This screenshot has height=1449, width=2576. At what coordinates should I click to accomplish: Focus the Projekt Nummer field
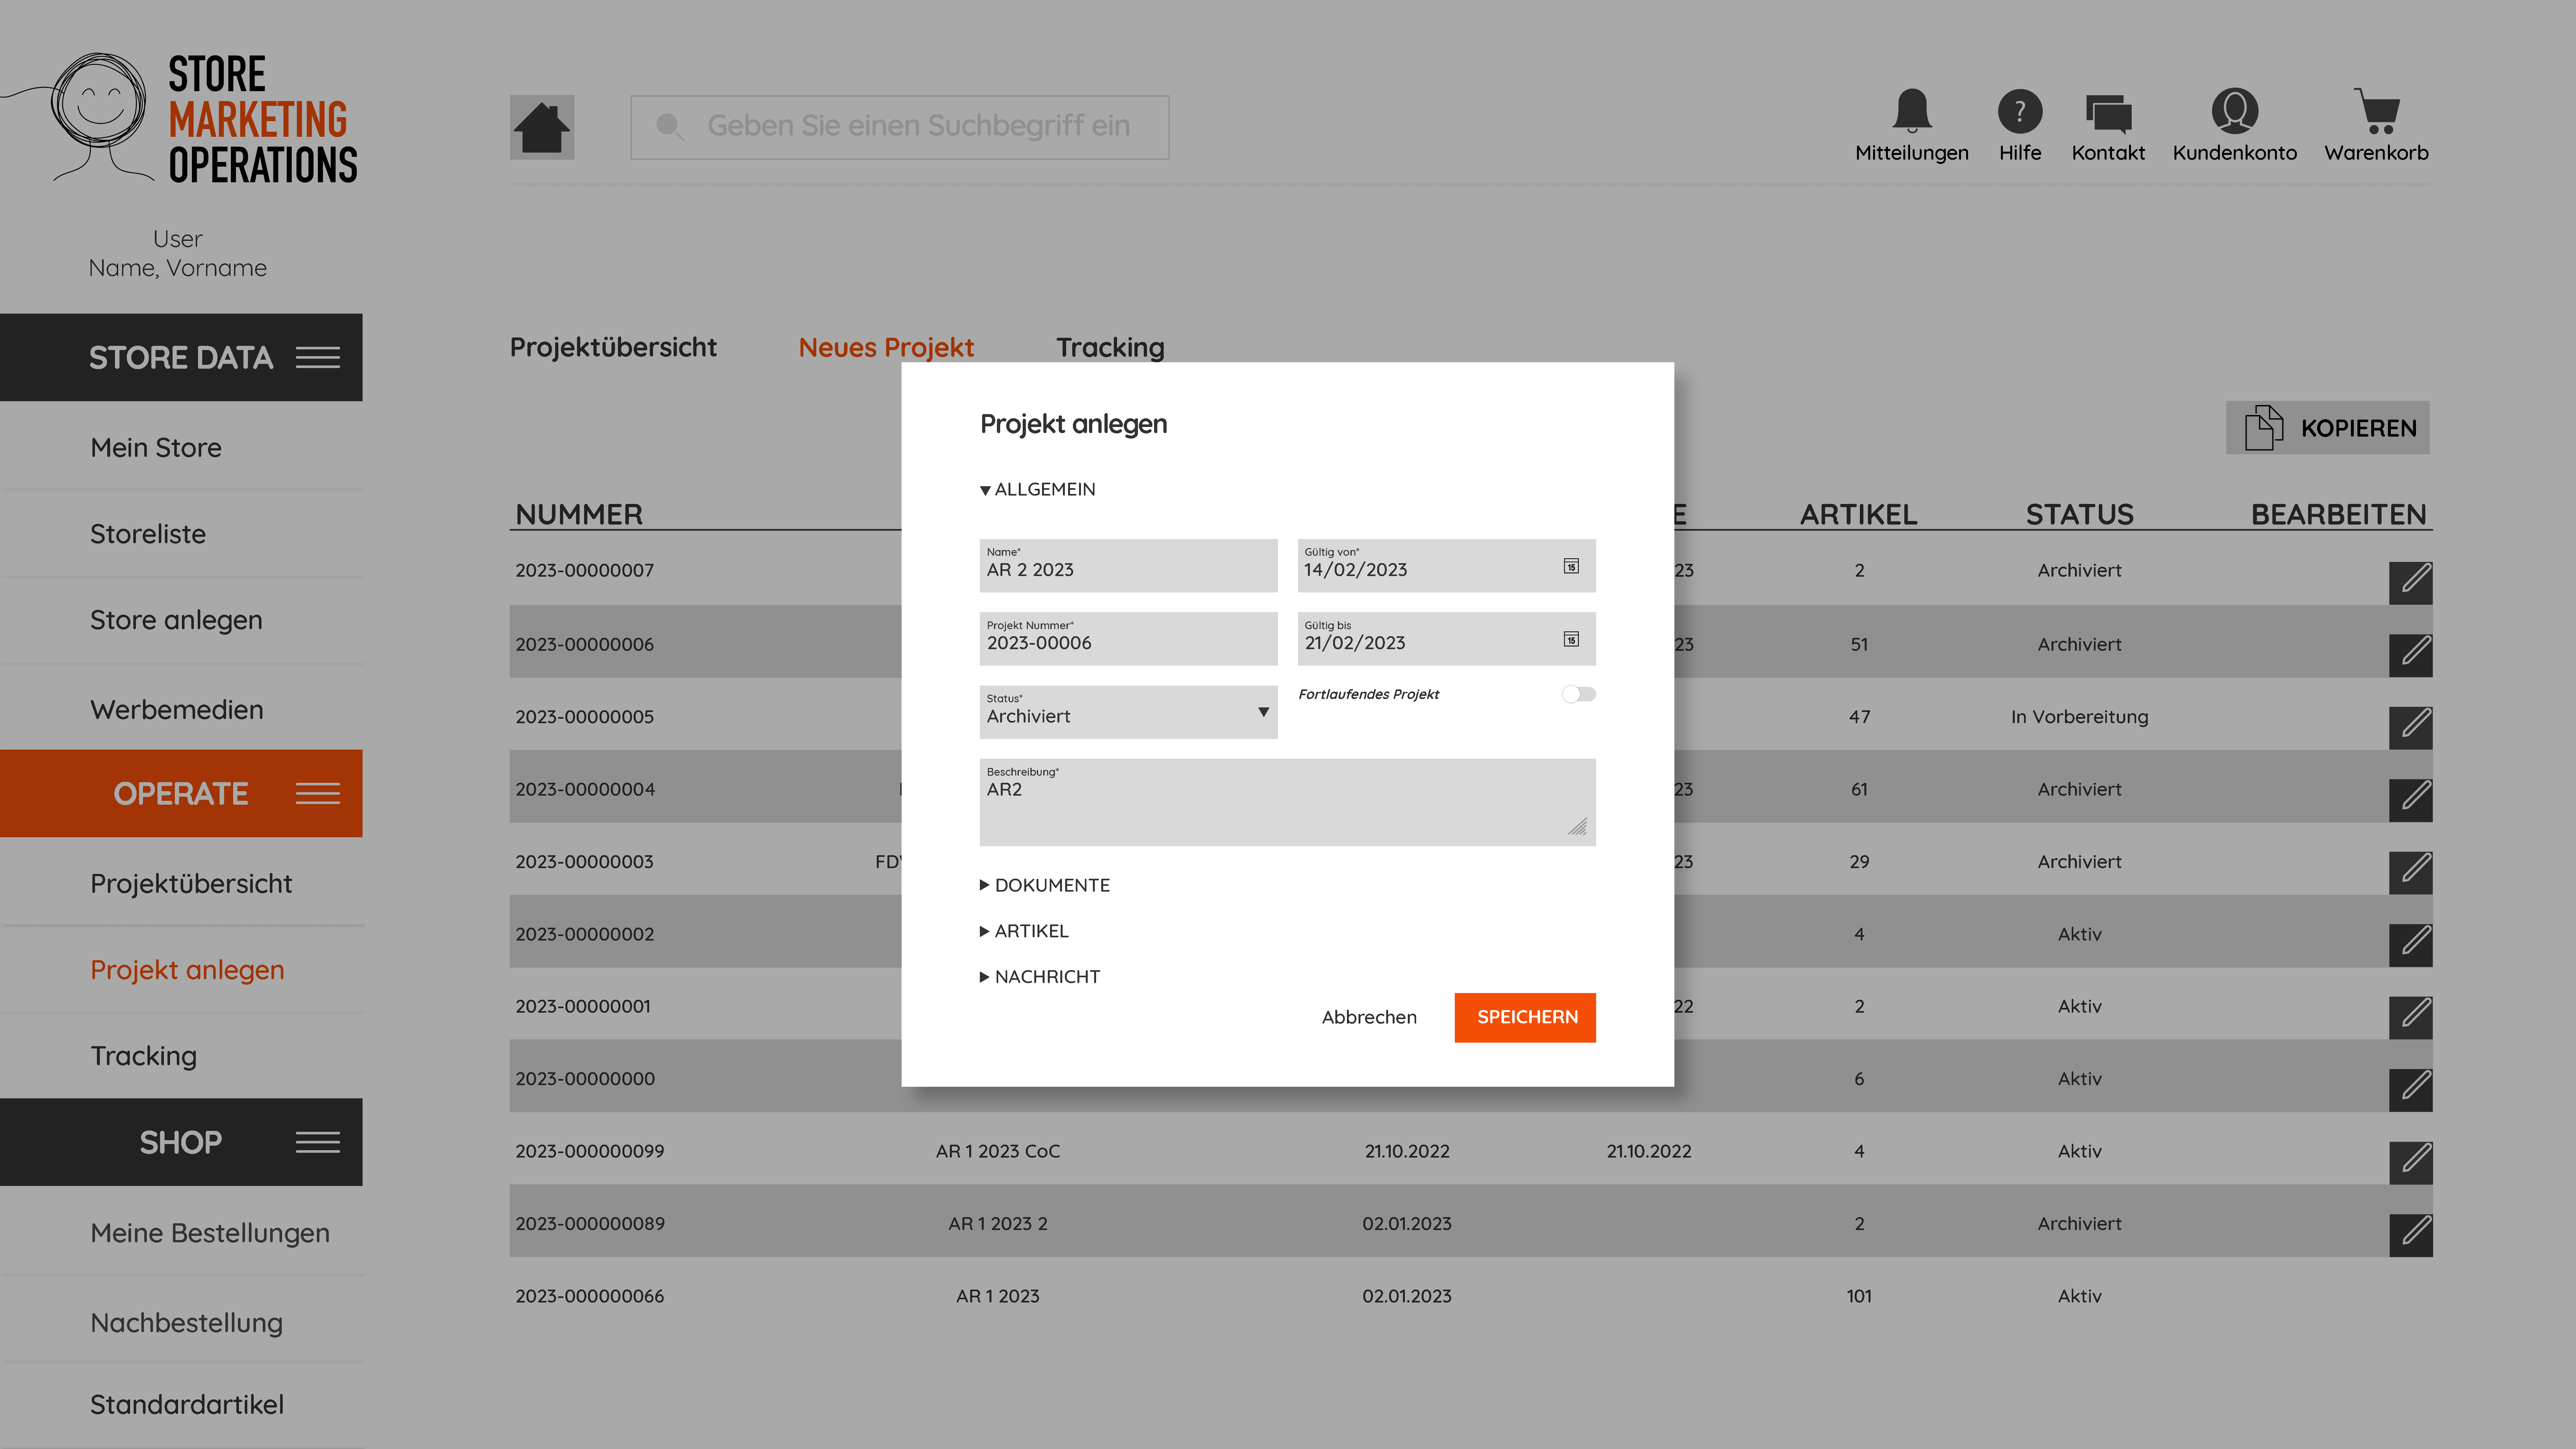point(1128,639)
